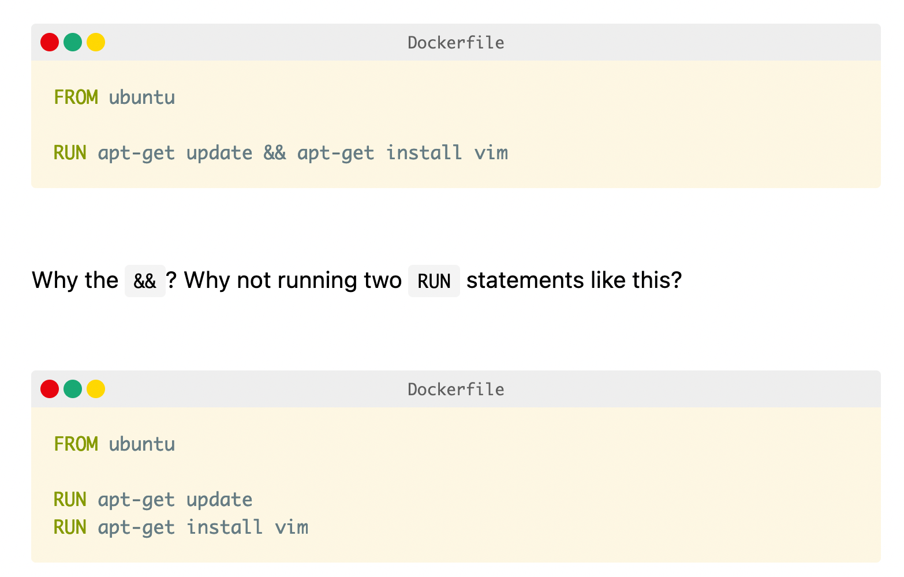
Task: Click the word ubuntu in the first code block
Action: point(142,98)
